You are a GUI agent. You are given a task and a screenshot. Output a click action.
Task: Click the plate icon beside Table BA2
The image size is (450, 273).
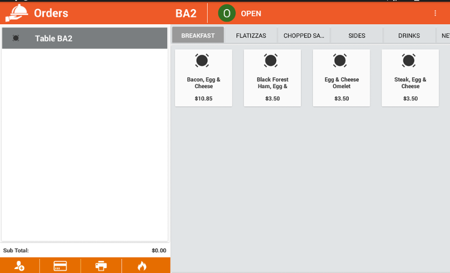click(x=16, y=38)
